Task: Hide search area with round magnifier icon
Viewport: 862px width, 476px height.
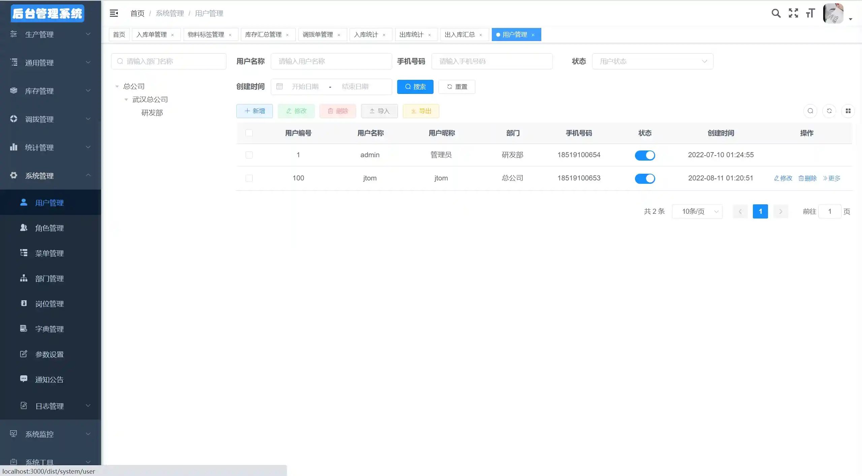Action: pos(810,111)
